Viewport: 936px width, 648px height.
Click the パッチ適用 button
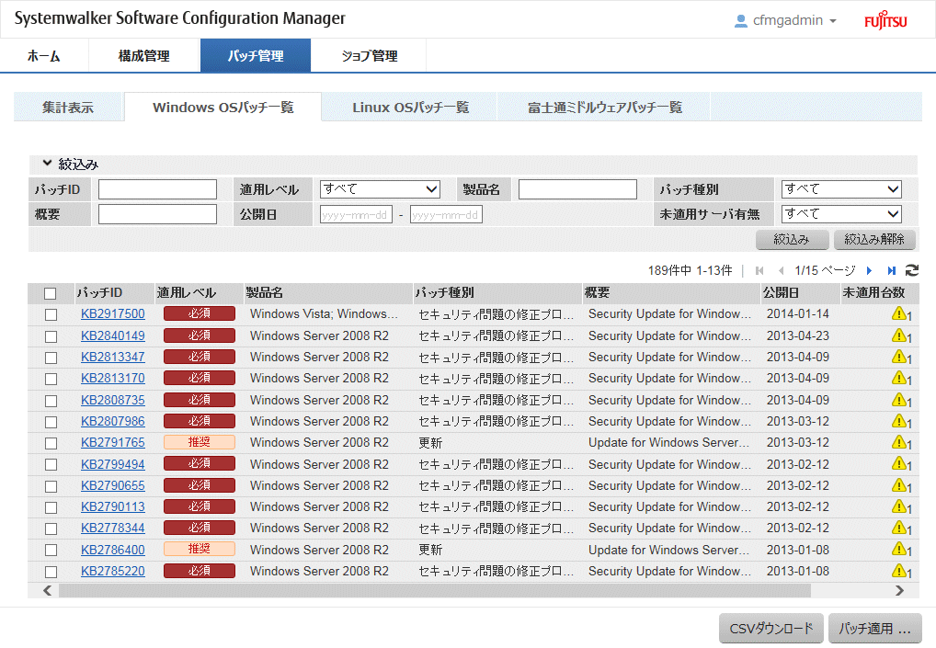[874, 629]
